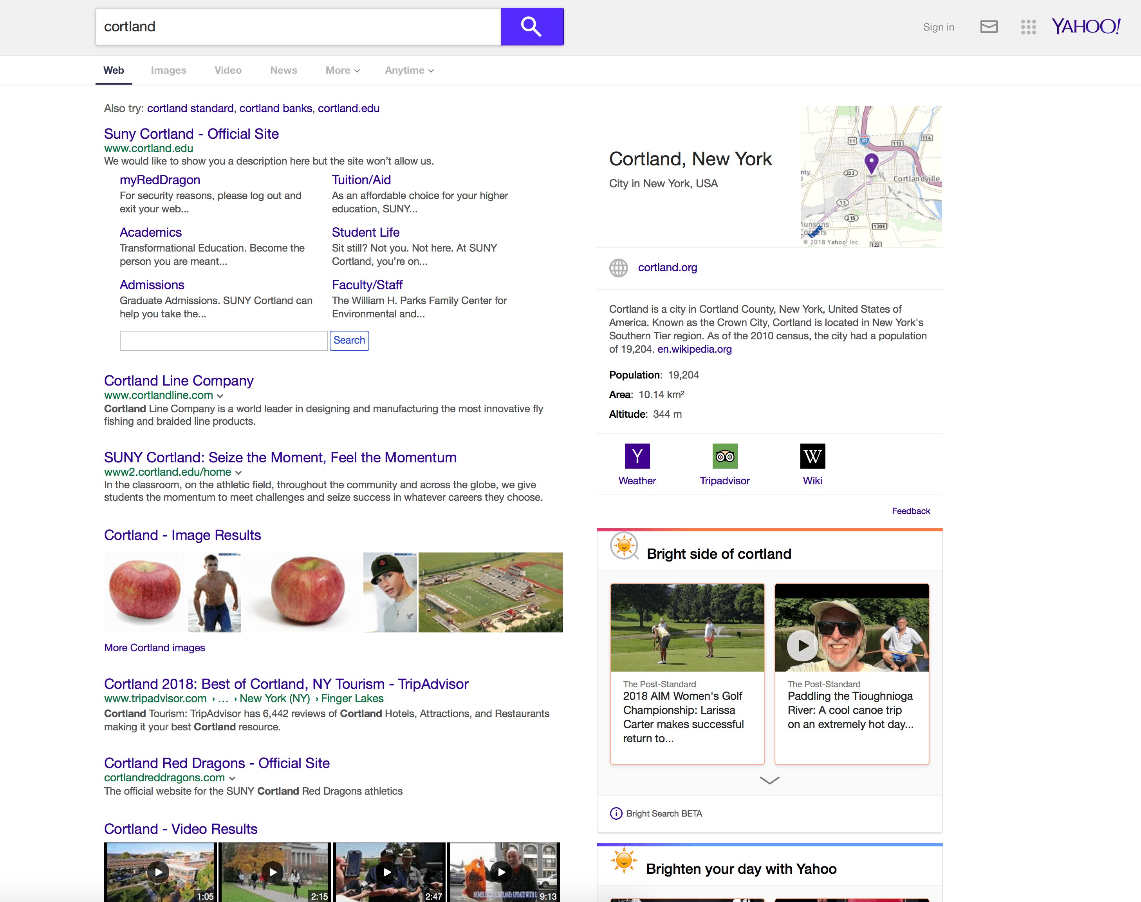1141x902 pixels.
Task: Open the Student Life sitelink
Action: pos(365,232)
